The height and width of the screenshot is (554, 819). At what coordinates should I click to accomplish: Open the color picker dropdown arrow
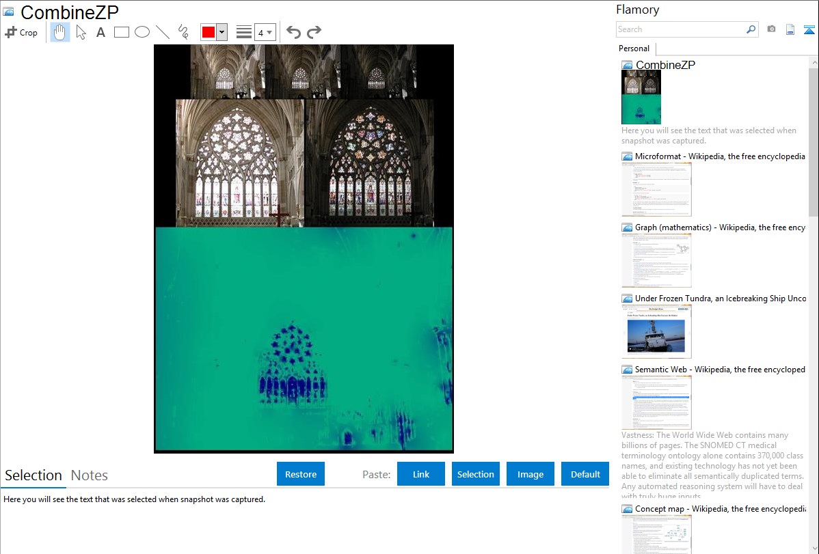[221, 32]
